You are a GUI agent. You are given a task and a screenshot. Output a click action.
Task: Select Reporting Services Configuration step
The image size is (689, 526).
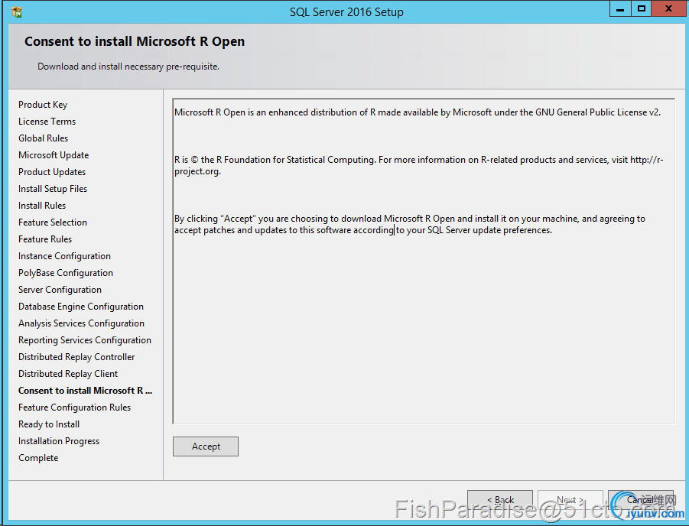(x=85, y=340)
